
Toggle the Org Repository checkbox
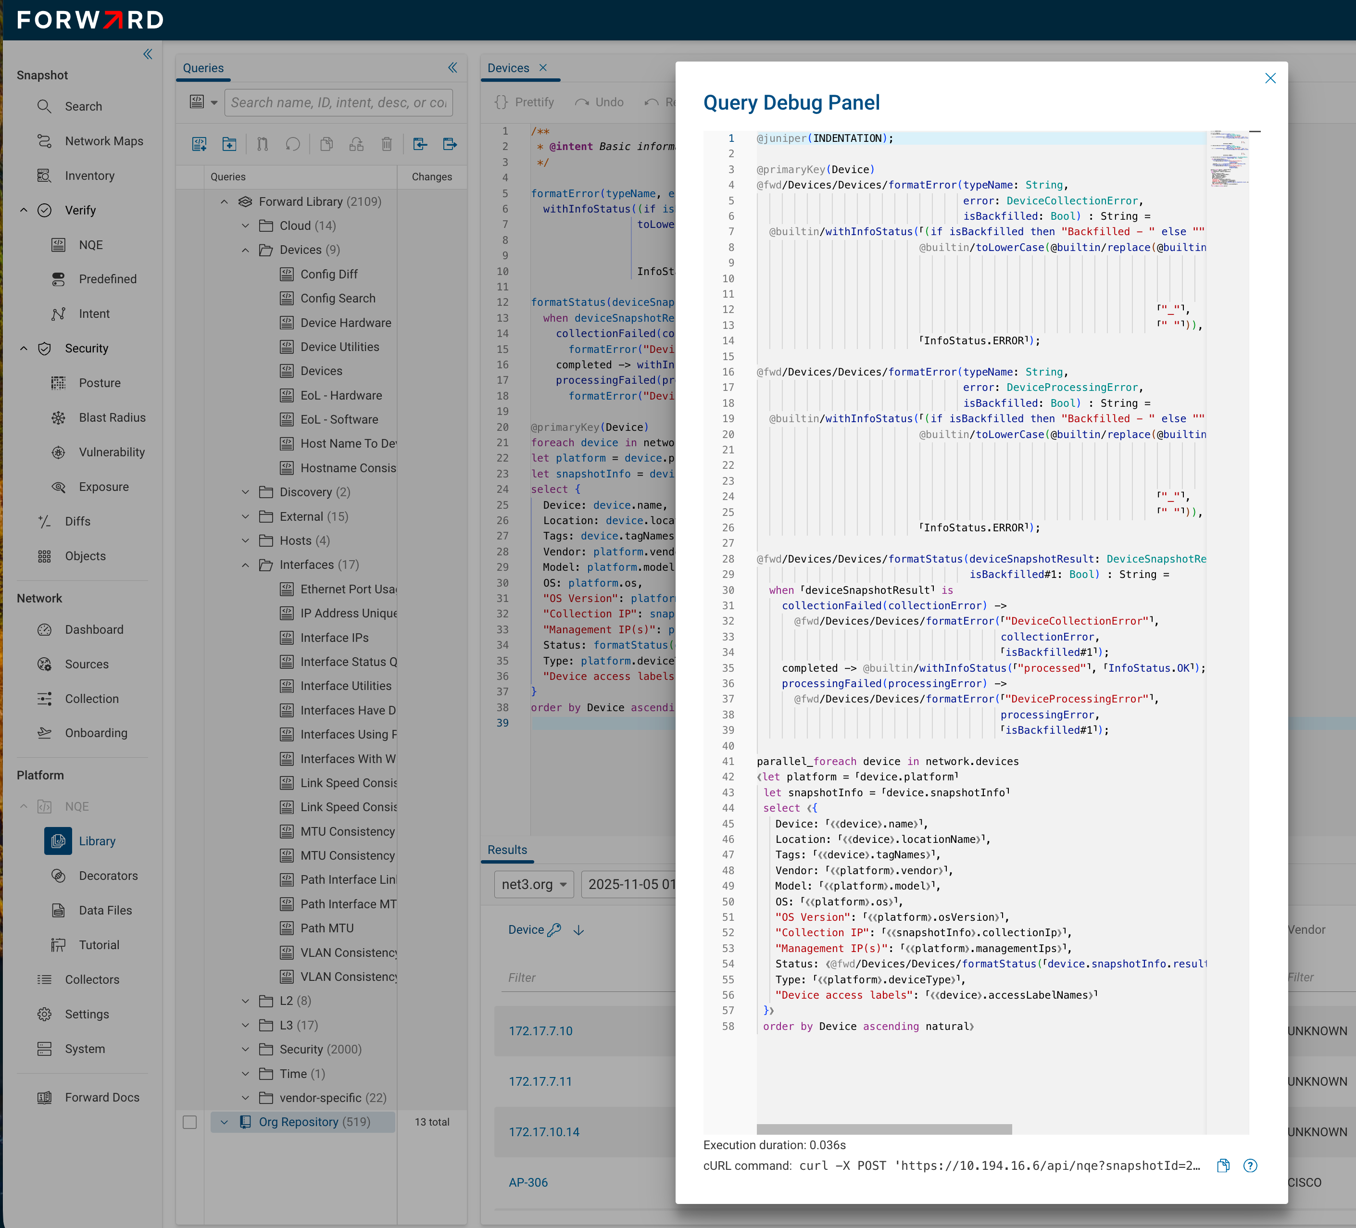pyautogui.click(x=189, y=1122)
